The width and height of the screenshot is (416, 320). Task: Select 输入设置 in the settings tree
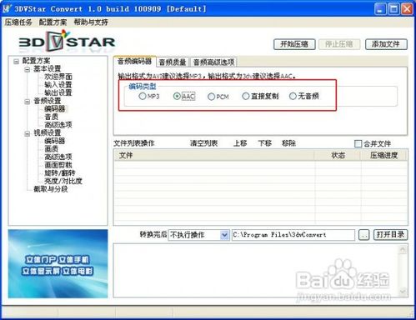pos(58,85)
